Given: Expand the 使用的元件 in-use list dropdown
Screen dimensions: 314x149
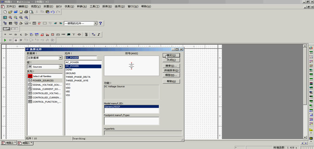Looking at the screenshot, I should 95,23.
